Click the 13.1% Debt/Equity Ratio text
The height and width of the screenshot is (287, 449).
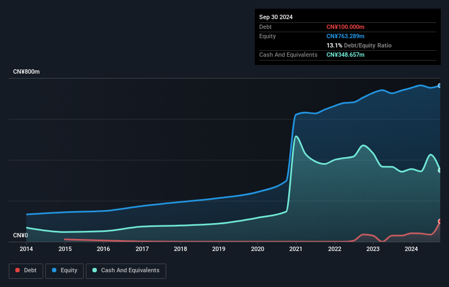(x=359, y=45)
